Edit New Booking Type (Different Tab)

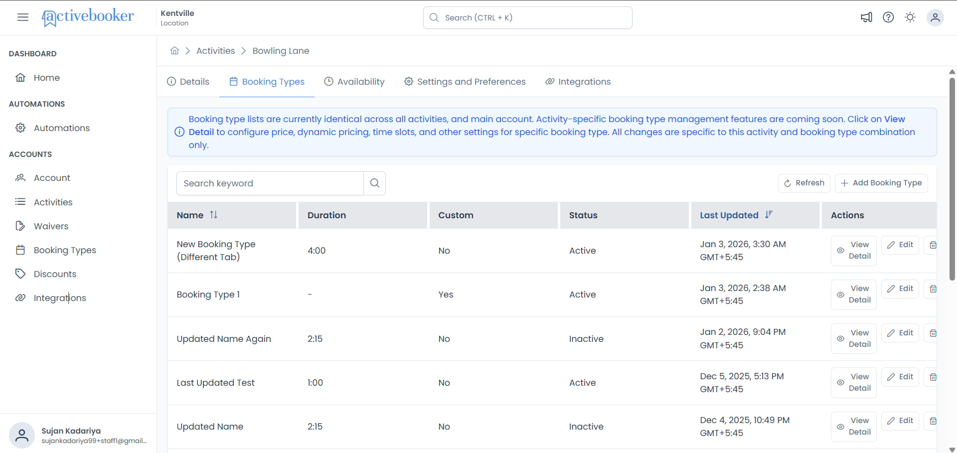pyautogui.click(x=900, y=245)
